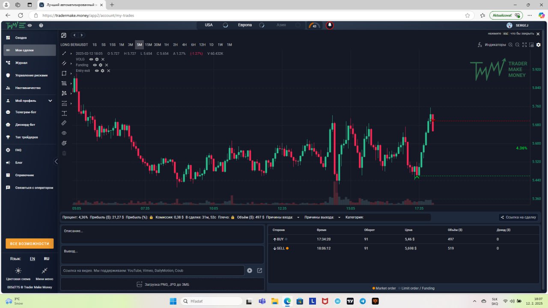Click Загрузка PNG, JPG upload area
Viewport: 548px width, 308px height.
pyautogui.click(x=163, y=284)
